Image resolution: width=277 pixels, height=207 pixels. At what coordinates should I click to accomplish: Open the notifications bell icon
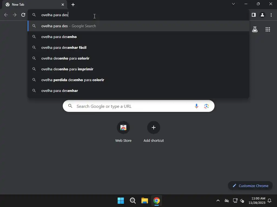(269, 201)
